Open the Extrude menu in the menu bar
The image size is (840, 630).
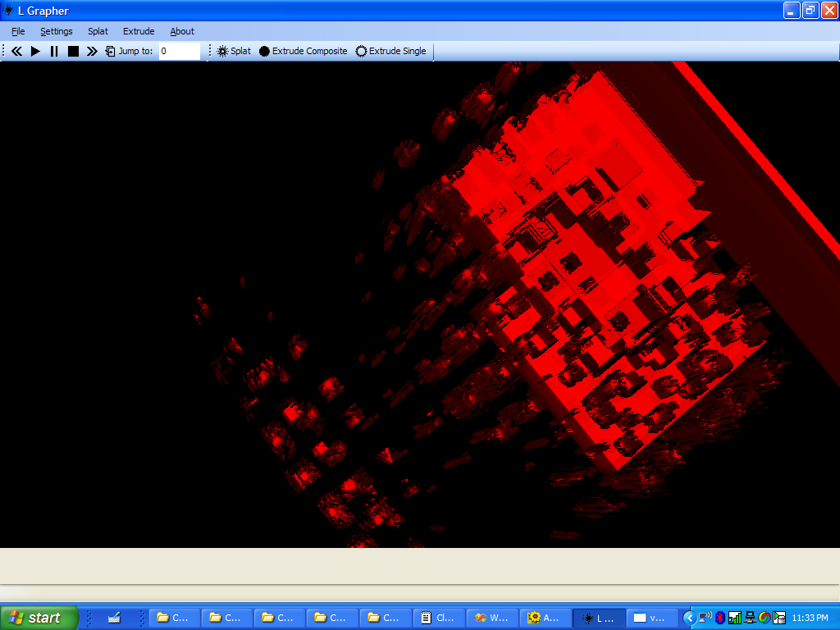click(139, 31)
